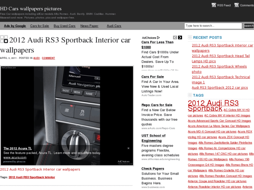Image resolution: width=254 pixels, height=190 pixels.
Task: Click AdChoices label in image overlay
Action: coord(123,161)
